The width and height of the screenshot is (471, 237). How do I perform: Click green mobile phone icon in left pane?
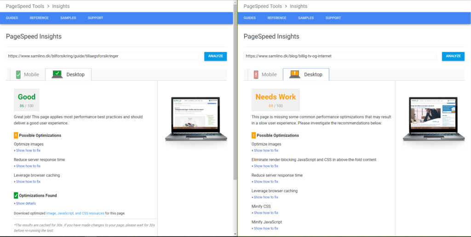click(x=18, y=74)
